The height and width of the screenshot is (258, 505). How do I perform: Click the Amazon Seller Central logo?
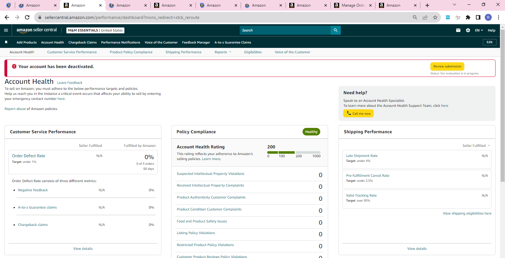tap(37, 30)
